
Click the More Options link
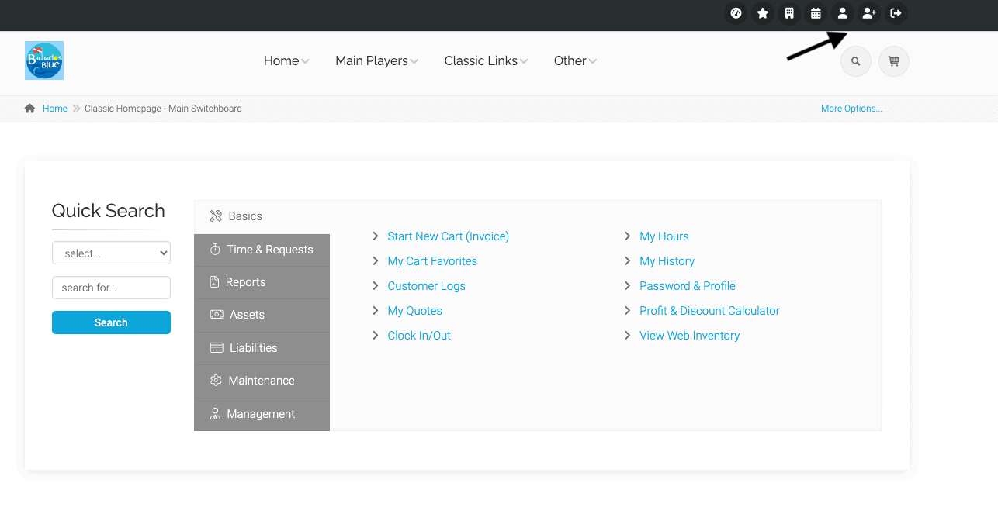[851, 109]
